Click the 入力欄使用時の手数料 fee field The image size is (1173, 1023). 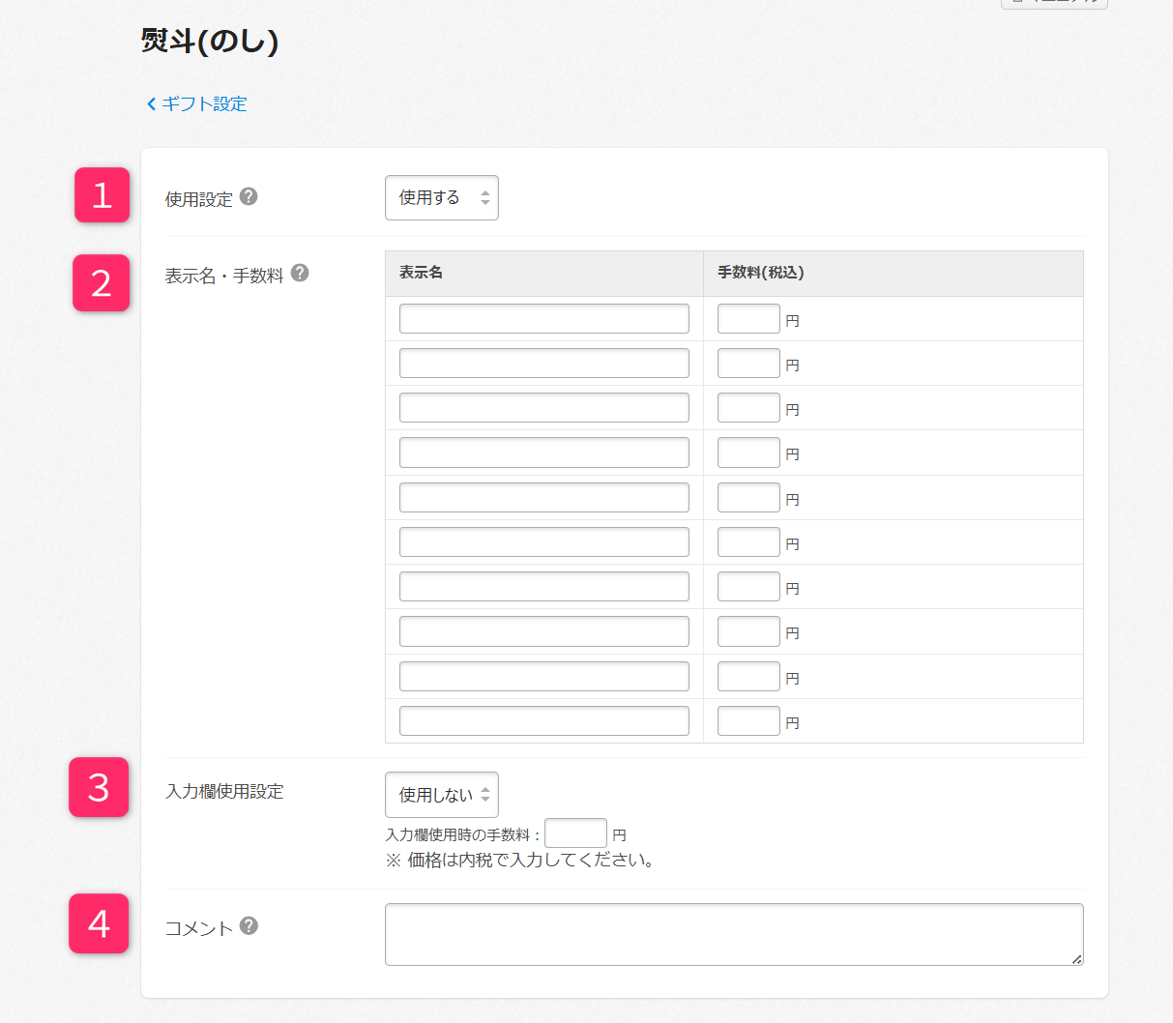[x=575, y=833]
